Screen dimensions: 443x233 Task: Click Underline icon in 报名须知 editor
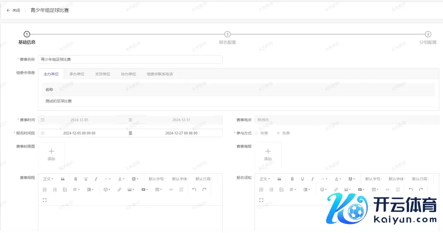(x=302, y=179)
